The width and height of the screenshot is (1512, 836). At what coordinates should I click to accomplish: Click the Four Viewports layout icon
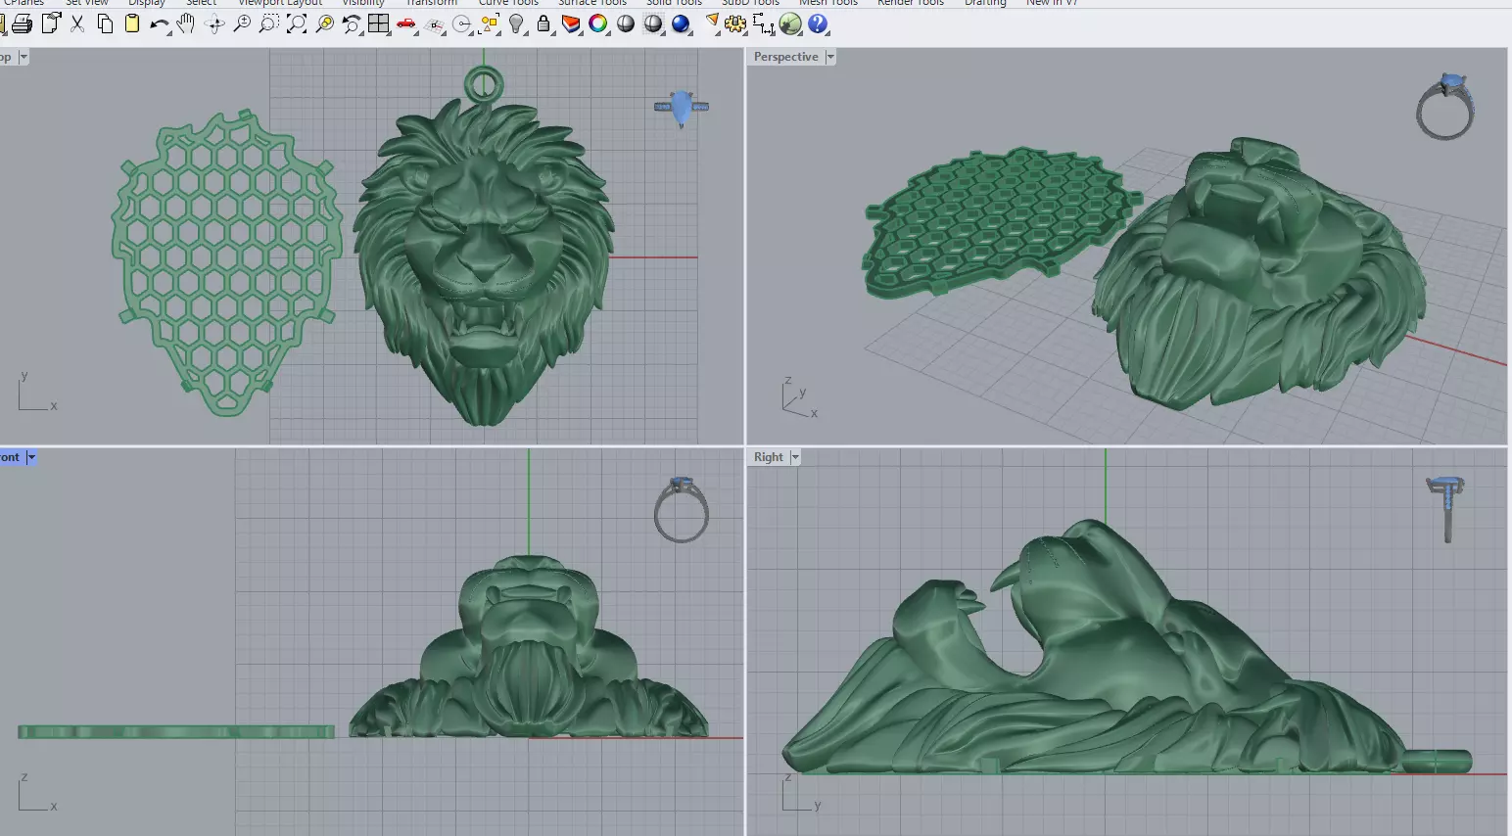coord(379,24)
